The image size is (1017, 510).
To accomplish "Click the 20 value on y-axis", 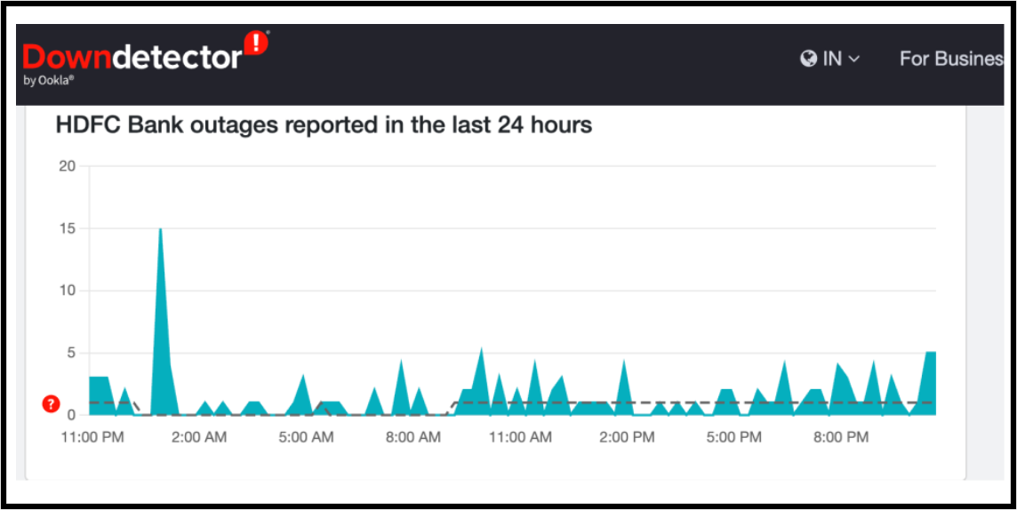I will [x=67, y=166].
